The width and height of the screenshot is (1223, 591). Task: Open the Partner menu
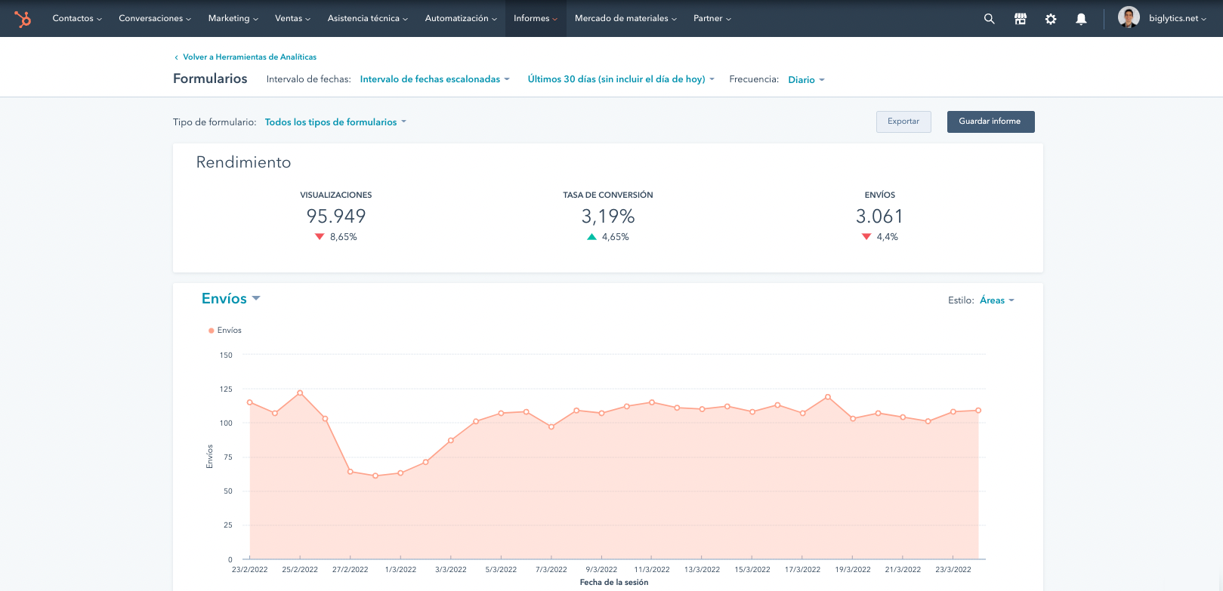712,18
